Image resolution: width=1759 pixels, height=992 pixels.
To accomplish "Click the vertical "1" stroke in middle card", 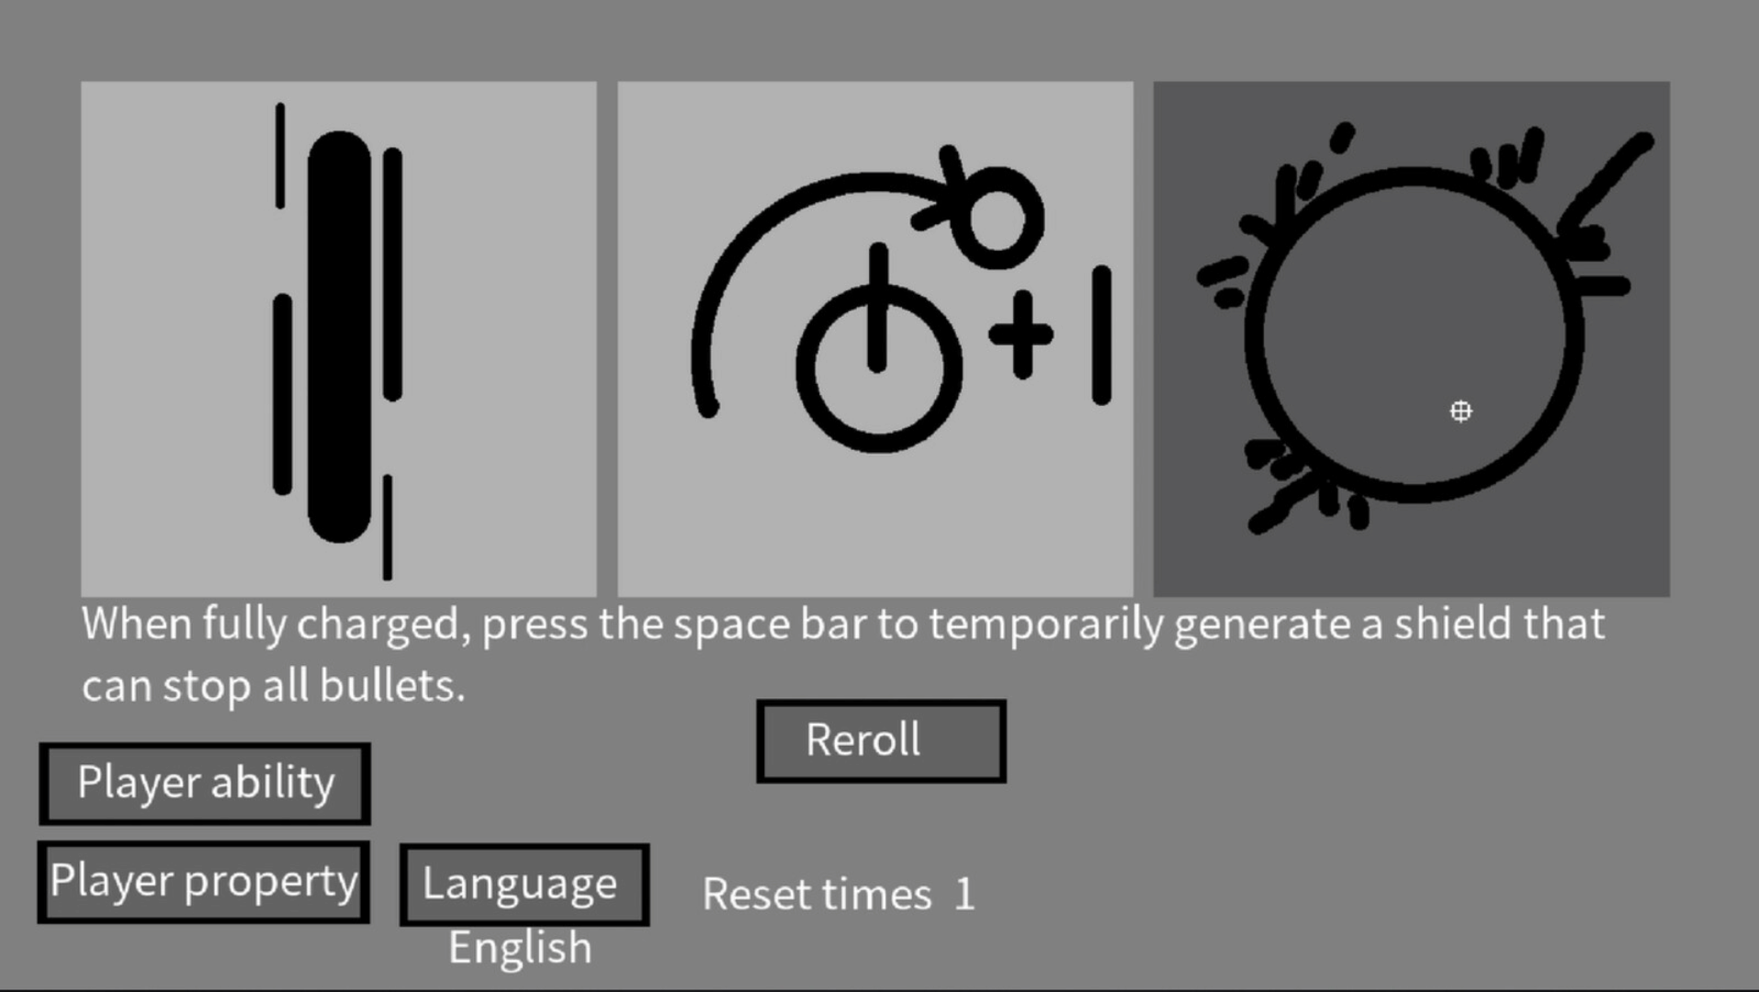I will tap(1101, 335).
